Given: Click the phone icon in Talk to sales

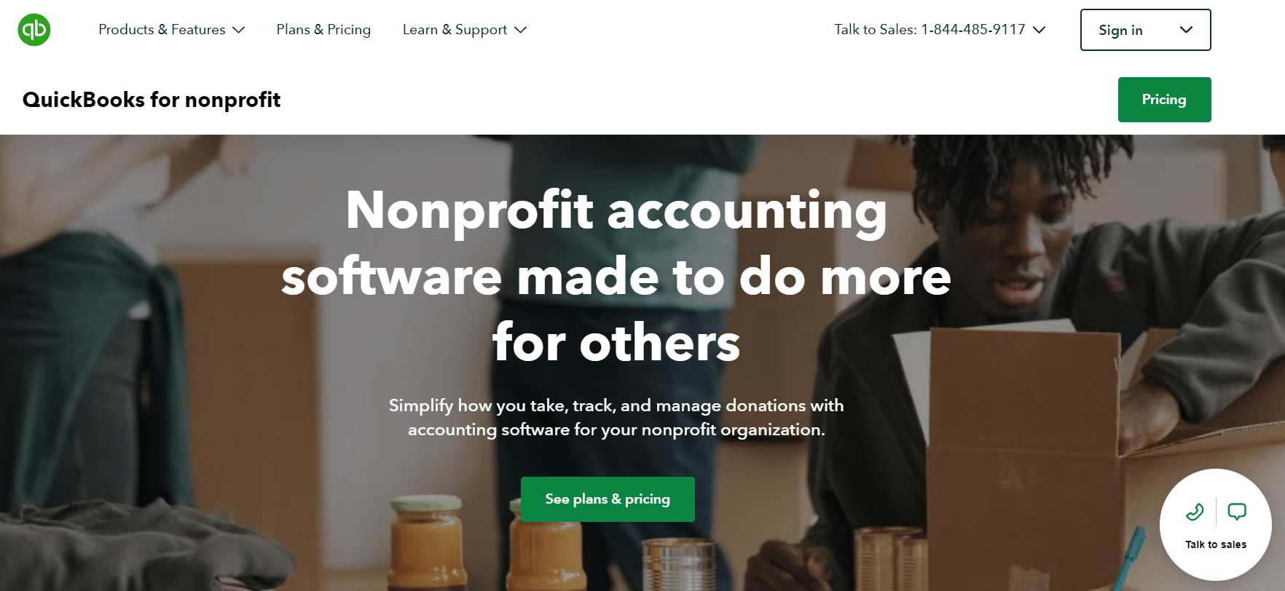Looking at the screenshot, I should click(1195, 512).
